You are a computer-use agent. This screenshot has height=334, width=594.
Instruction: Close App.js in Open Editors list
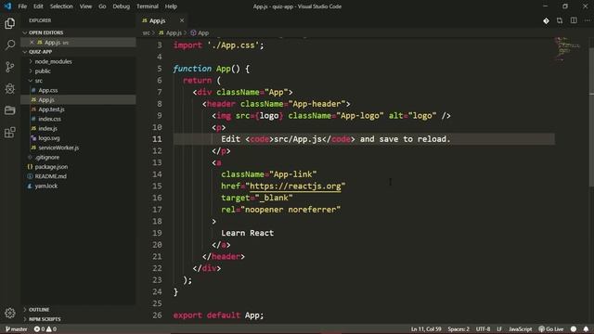[32, 43]
